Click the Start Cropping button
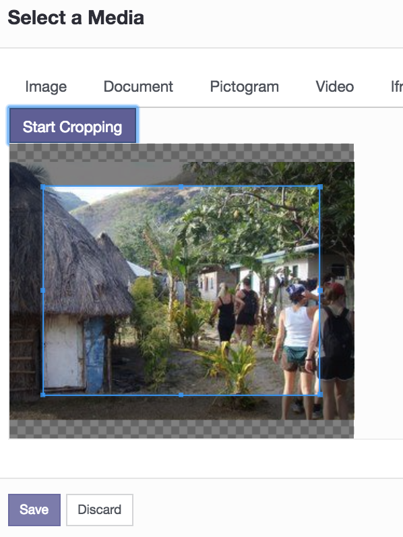 [73, 125]
